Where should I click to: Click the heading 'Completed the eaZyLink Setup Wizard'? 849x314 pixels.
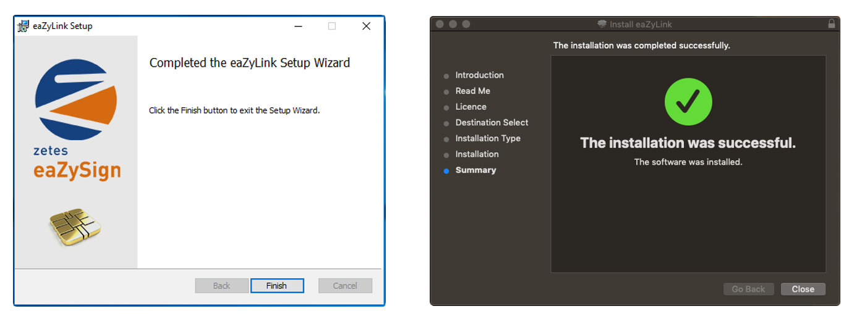(x=250, y=63)
